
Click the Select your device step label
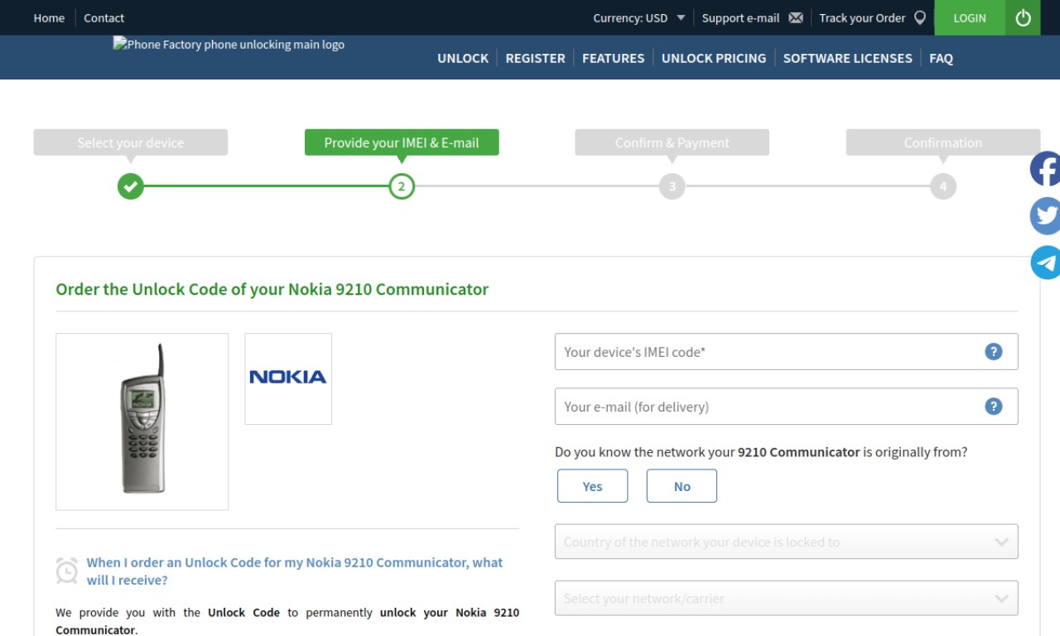[x=130, y=142]
